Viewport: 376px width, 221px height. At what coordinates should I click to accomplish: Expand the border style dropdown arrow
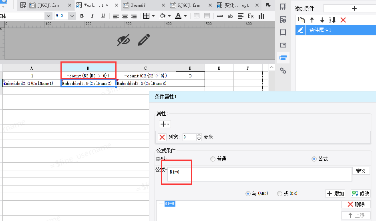point(153,16)
